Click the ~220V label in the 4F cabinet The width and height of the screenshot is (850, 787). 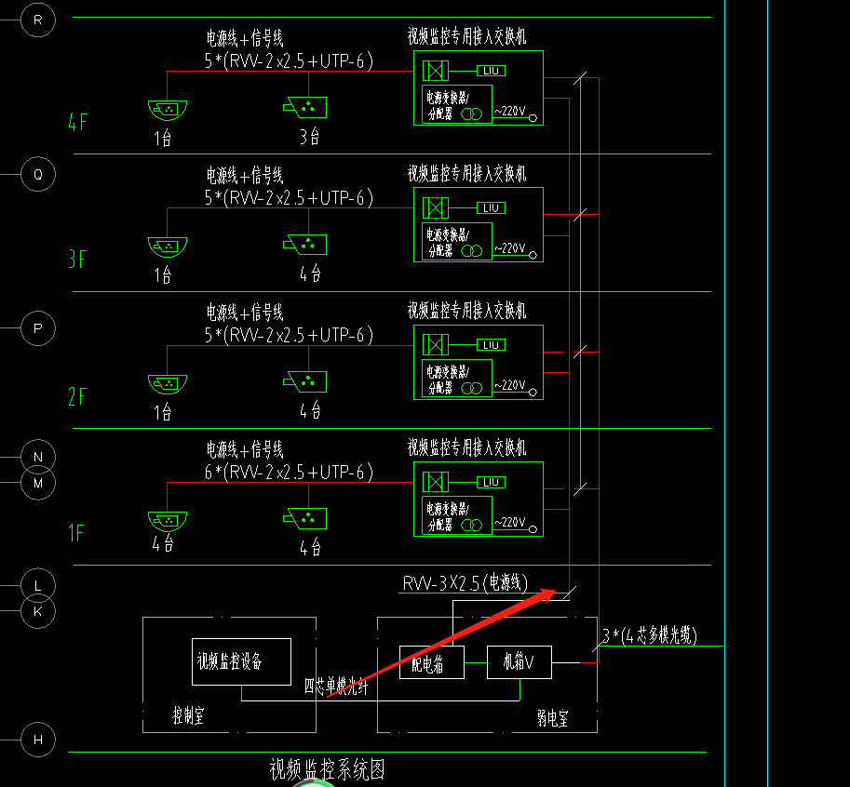pyautogui.click(x=509, y=111)
